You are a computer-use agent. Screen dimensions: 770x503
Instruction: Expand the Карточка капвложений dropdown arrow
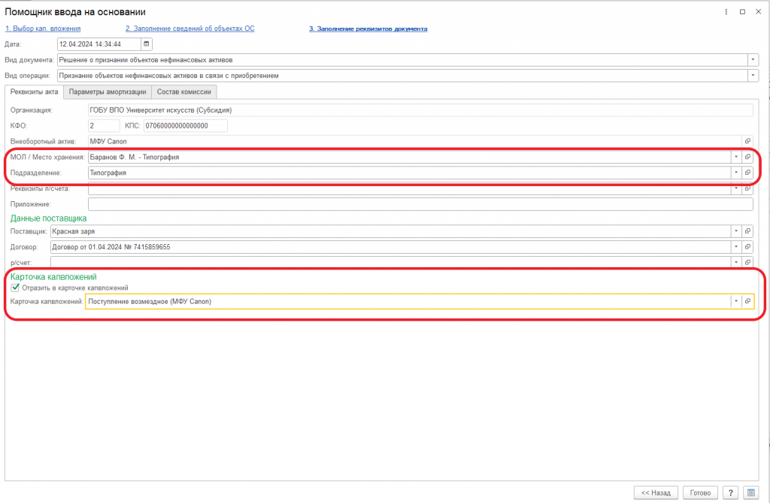point(736,301)
